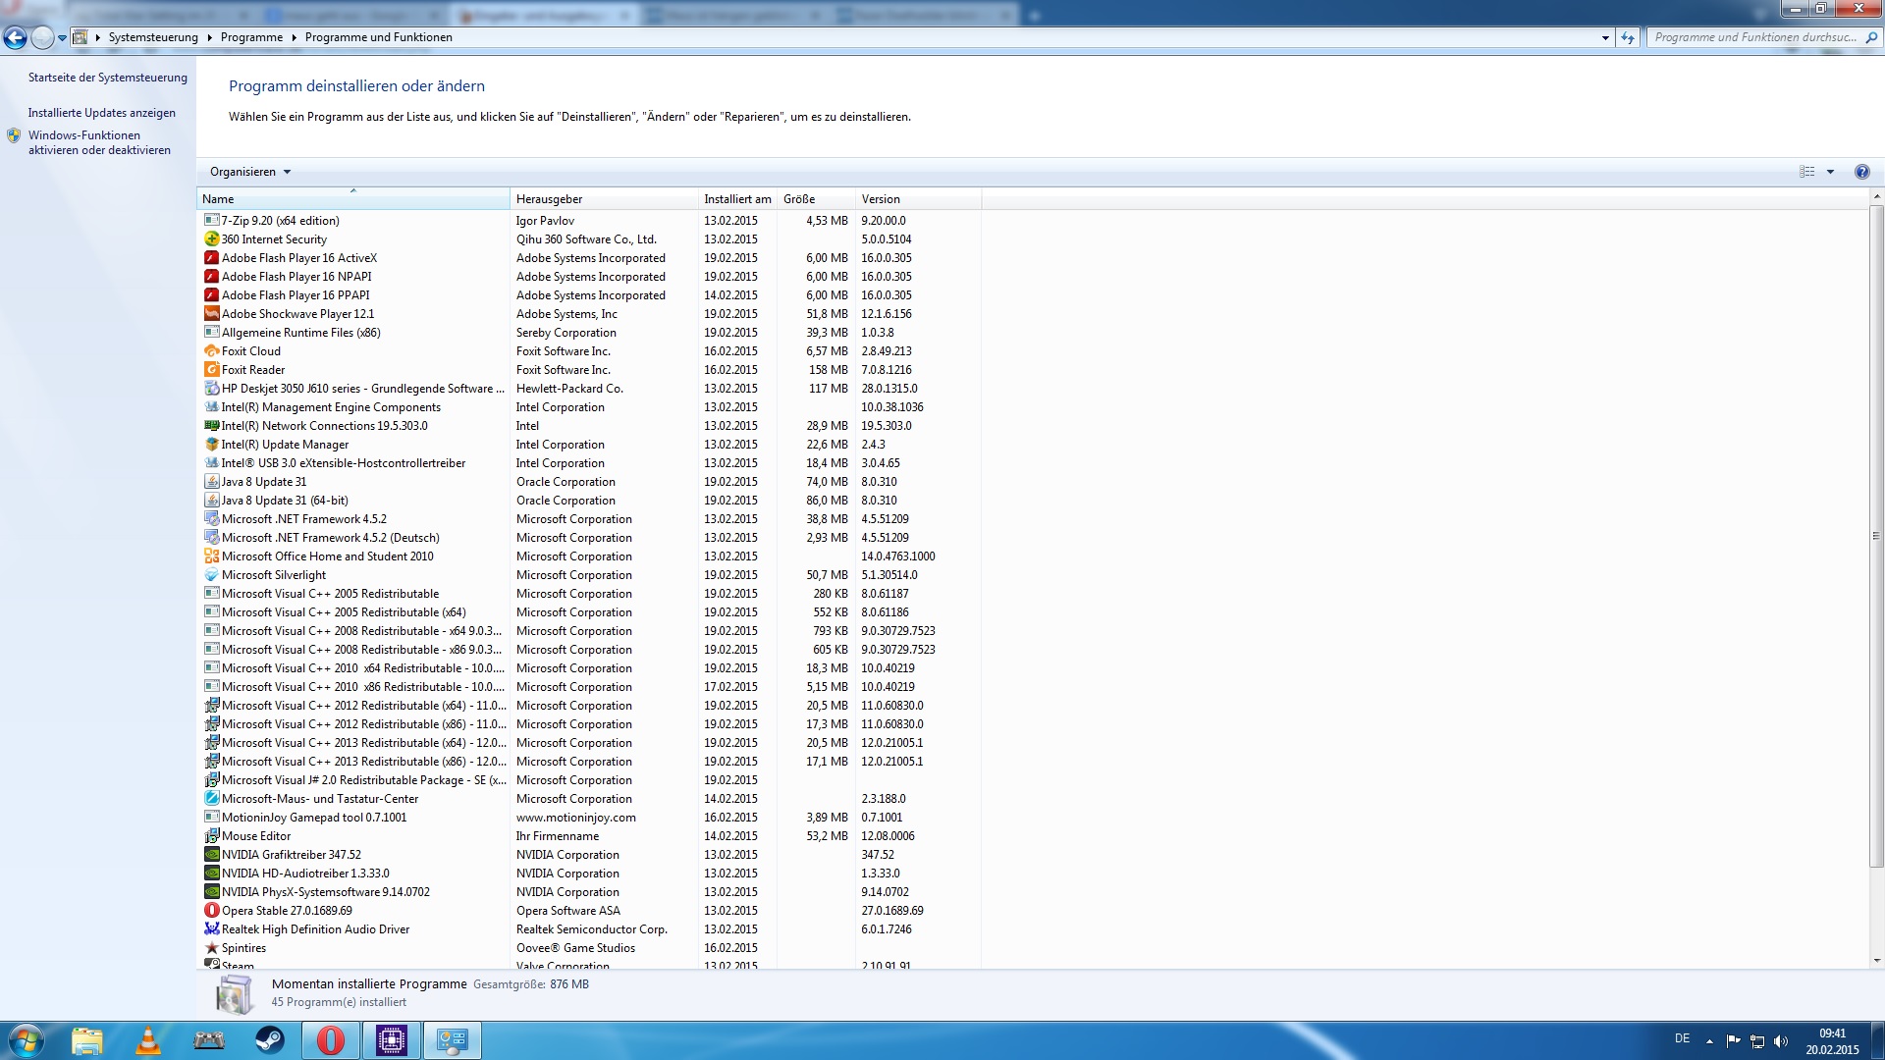Click the Microsoft Office Home and Student icon
Viewport: 1885px width, 1060px height.
(211, 556)
